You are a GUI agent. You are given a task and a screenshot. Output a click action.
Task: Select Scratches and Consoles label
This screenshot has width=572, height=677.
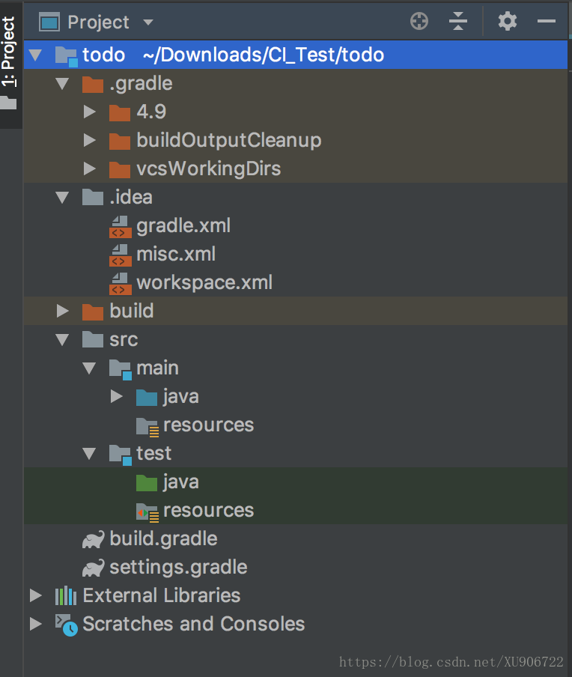(x=193, y=624)
